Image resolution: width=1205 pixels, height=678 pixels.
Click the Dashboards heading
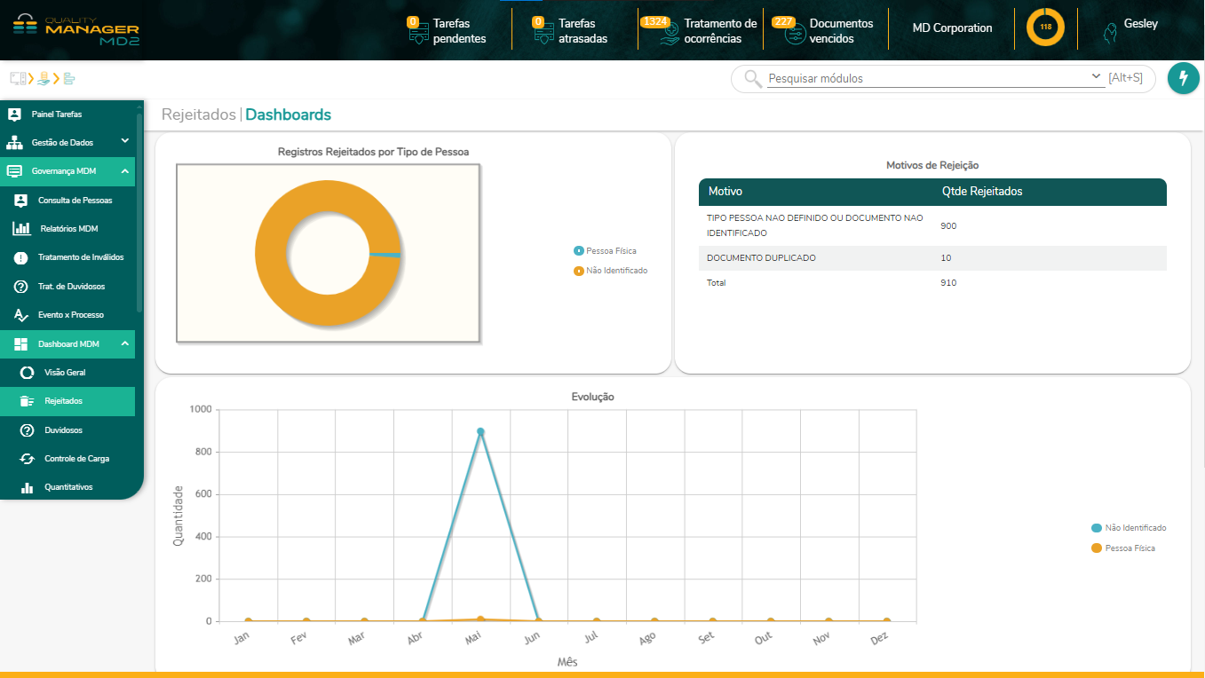pos(289,114)
